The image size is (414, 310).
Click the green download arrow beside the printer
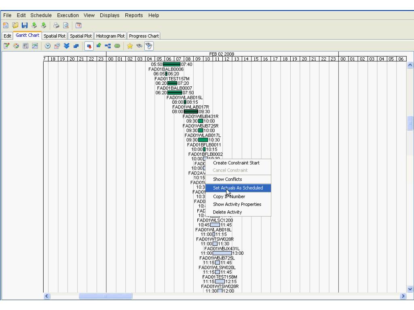44,25
